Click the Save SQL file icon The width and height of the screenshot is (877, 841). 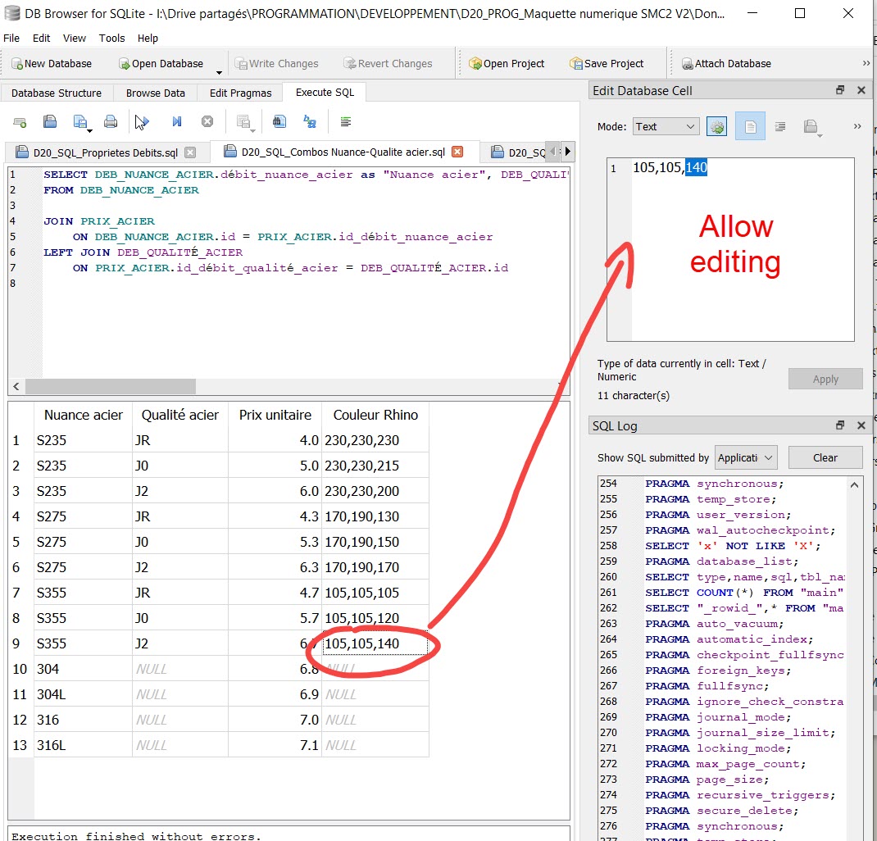point(80,120)
